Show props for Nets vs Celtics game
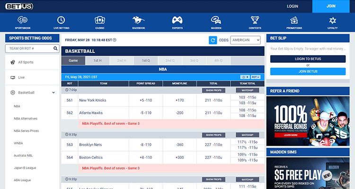The image size is (355, 189). point(213,135)
